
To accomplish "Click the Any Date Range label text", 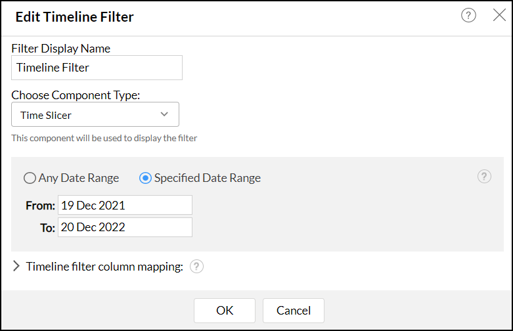I will (79, 178).
